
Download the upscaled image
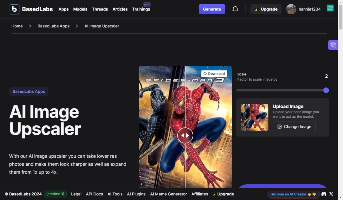[x=214, y=74]
